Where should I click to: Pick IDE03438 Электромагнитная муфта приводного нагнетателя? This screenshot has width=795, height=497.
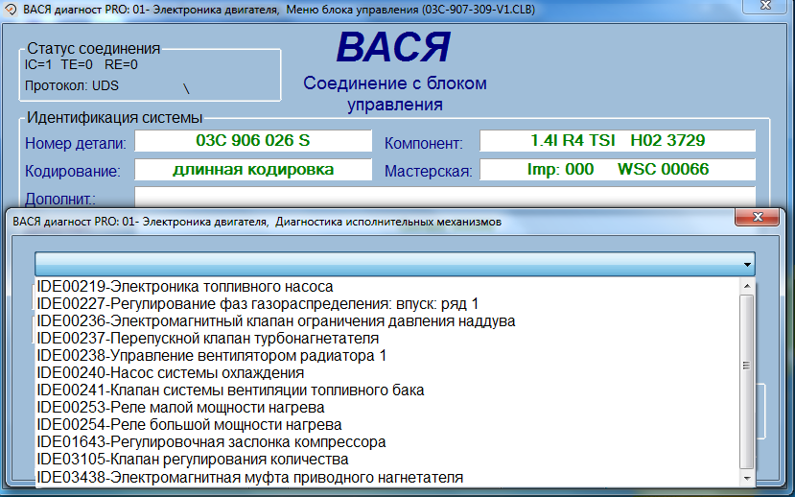[x=249, y=477]
